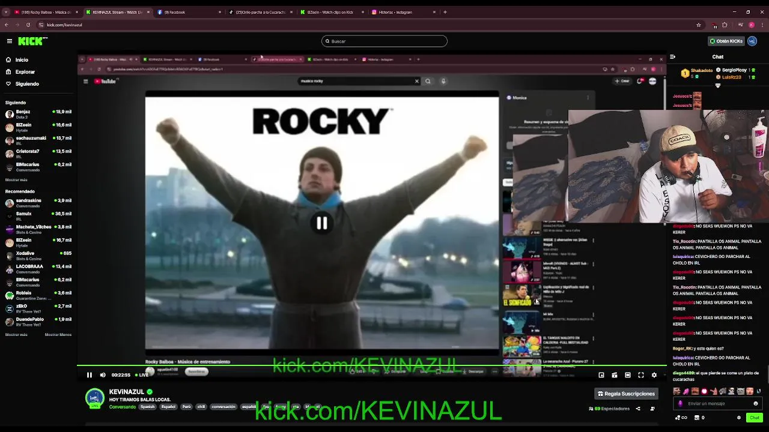Open recommended channel LACOBRAAA

point(38,269)
